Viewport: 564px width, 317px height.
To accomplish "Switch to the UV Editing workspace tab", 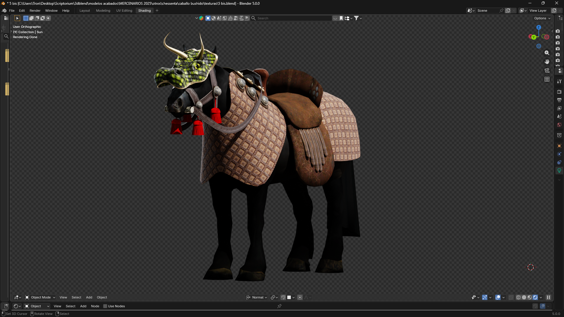I will click(x=124, y=11).
